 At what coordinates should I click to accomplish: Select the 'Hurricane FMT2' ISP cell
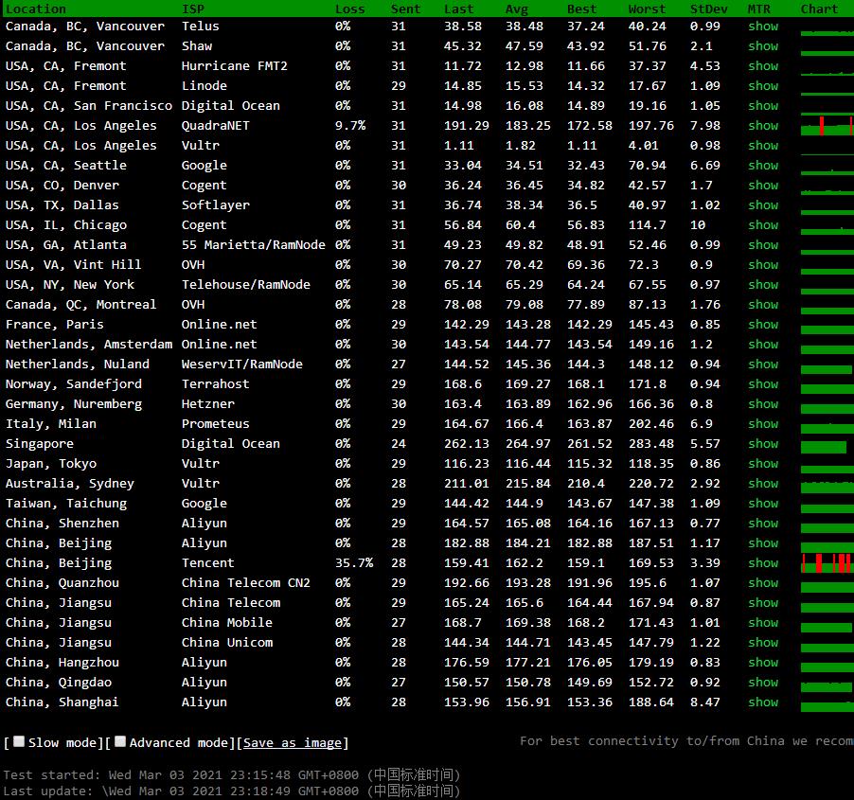[234, 66]
